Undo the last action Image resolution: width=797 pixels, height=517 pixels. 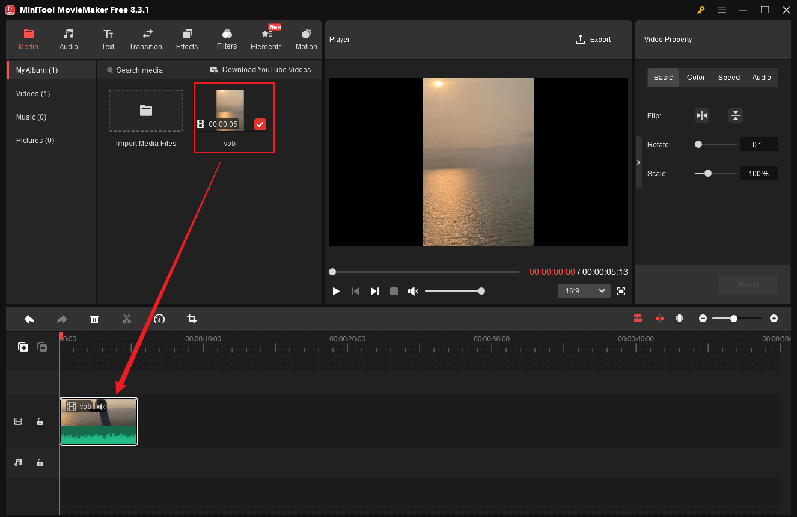[29, 319]
